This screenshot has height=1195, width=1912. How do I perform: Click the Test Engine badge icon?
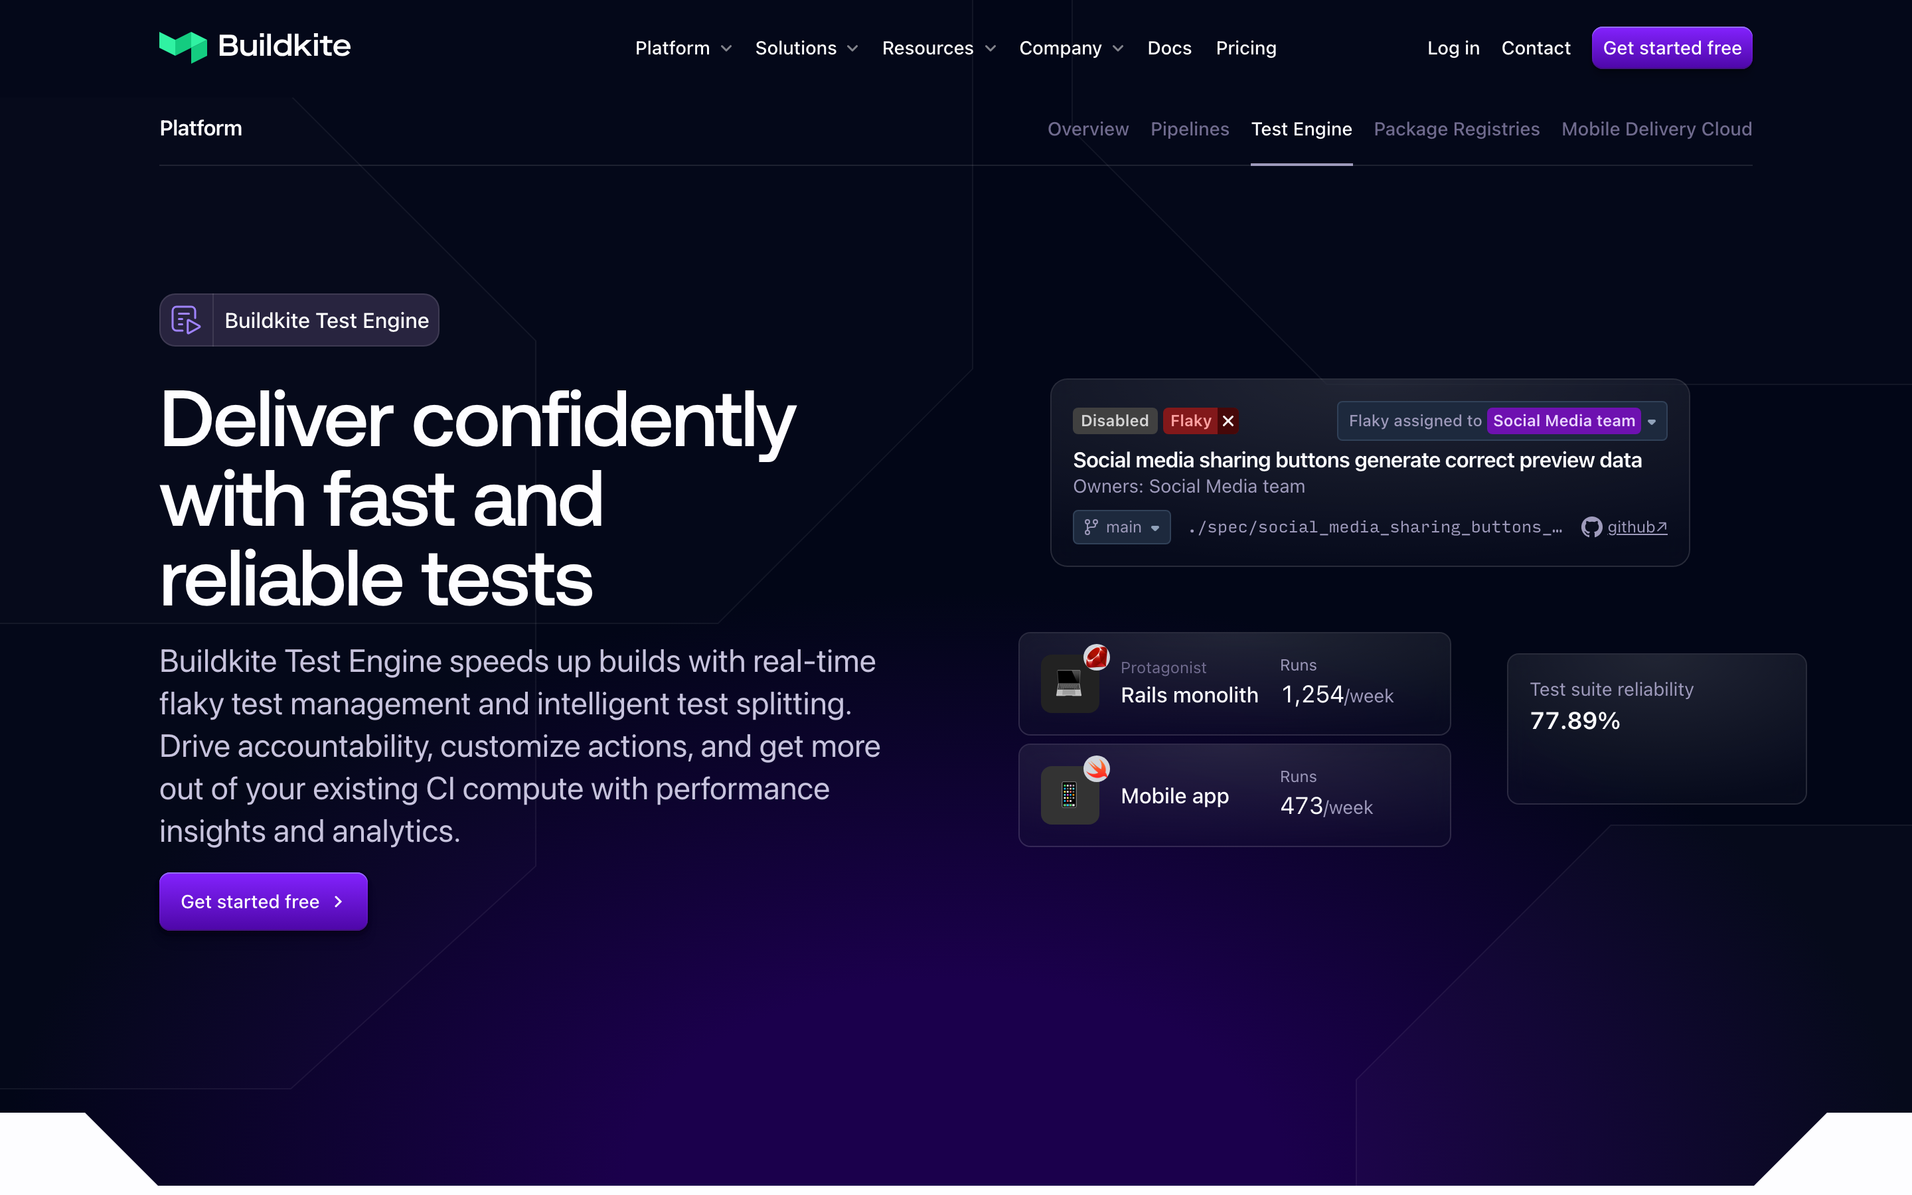(187, 320)
